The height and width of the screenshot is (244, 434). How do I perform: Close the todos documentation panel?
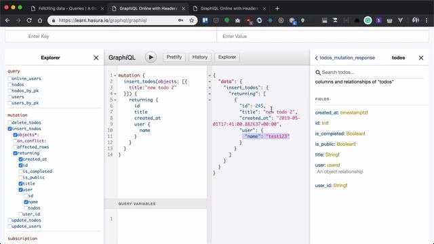point(421,58)
